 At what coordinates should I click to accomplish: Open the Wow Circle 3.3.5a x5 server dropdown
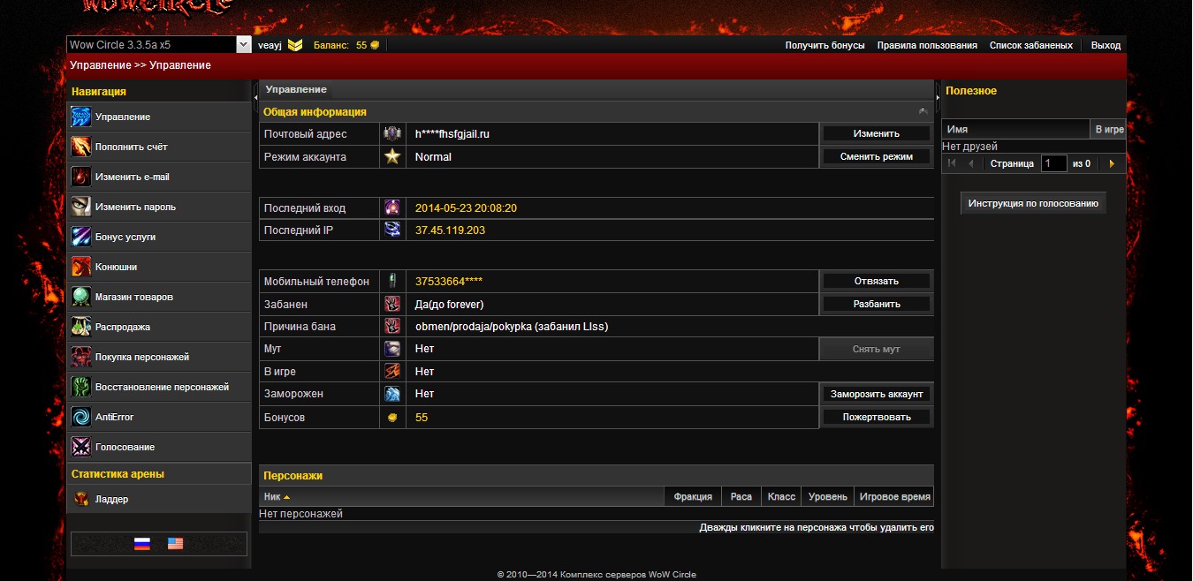pyautogui.click(x=244, y=44)
